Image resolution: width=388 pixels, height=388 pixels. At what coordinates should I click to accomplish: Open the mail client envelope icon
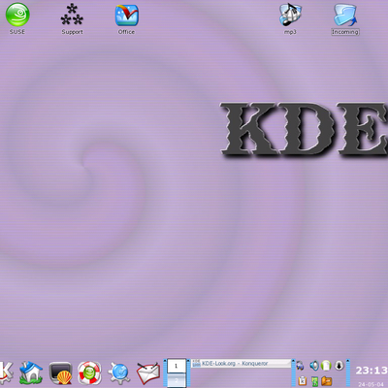(148, 373)
